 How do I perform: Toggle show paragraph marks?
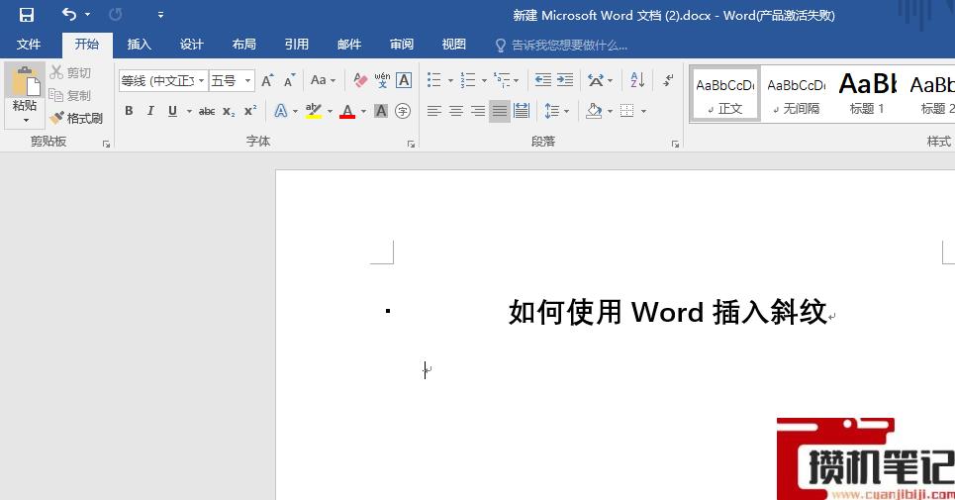click(669, 80)
